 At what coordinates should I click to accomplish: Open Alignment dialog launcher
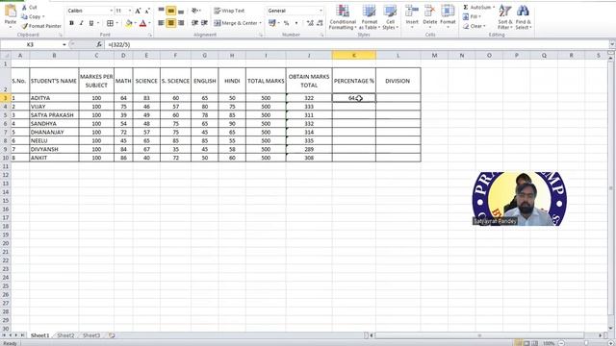point(261,36)
